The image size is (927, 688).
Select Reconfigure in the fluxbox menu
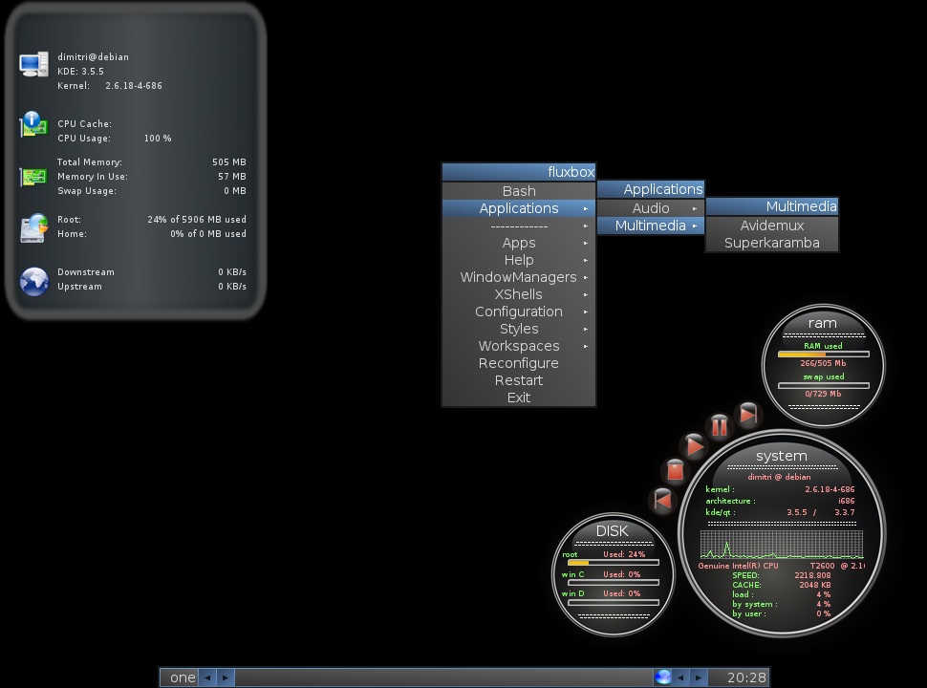519,363
